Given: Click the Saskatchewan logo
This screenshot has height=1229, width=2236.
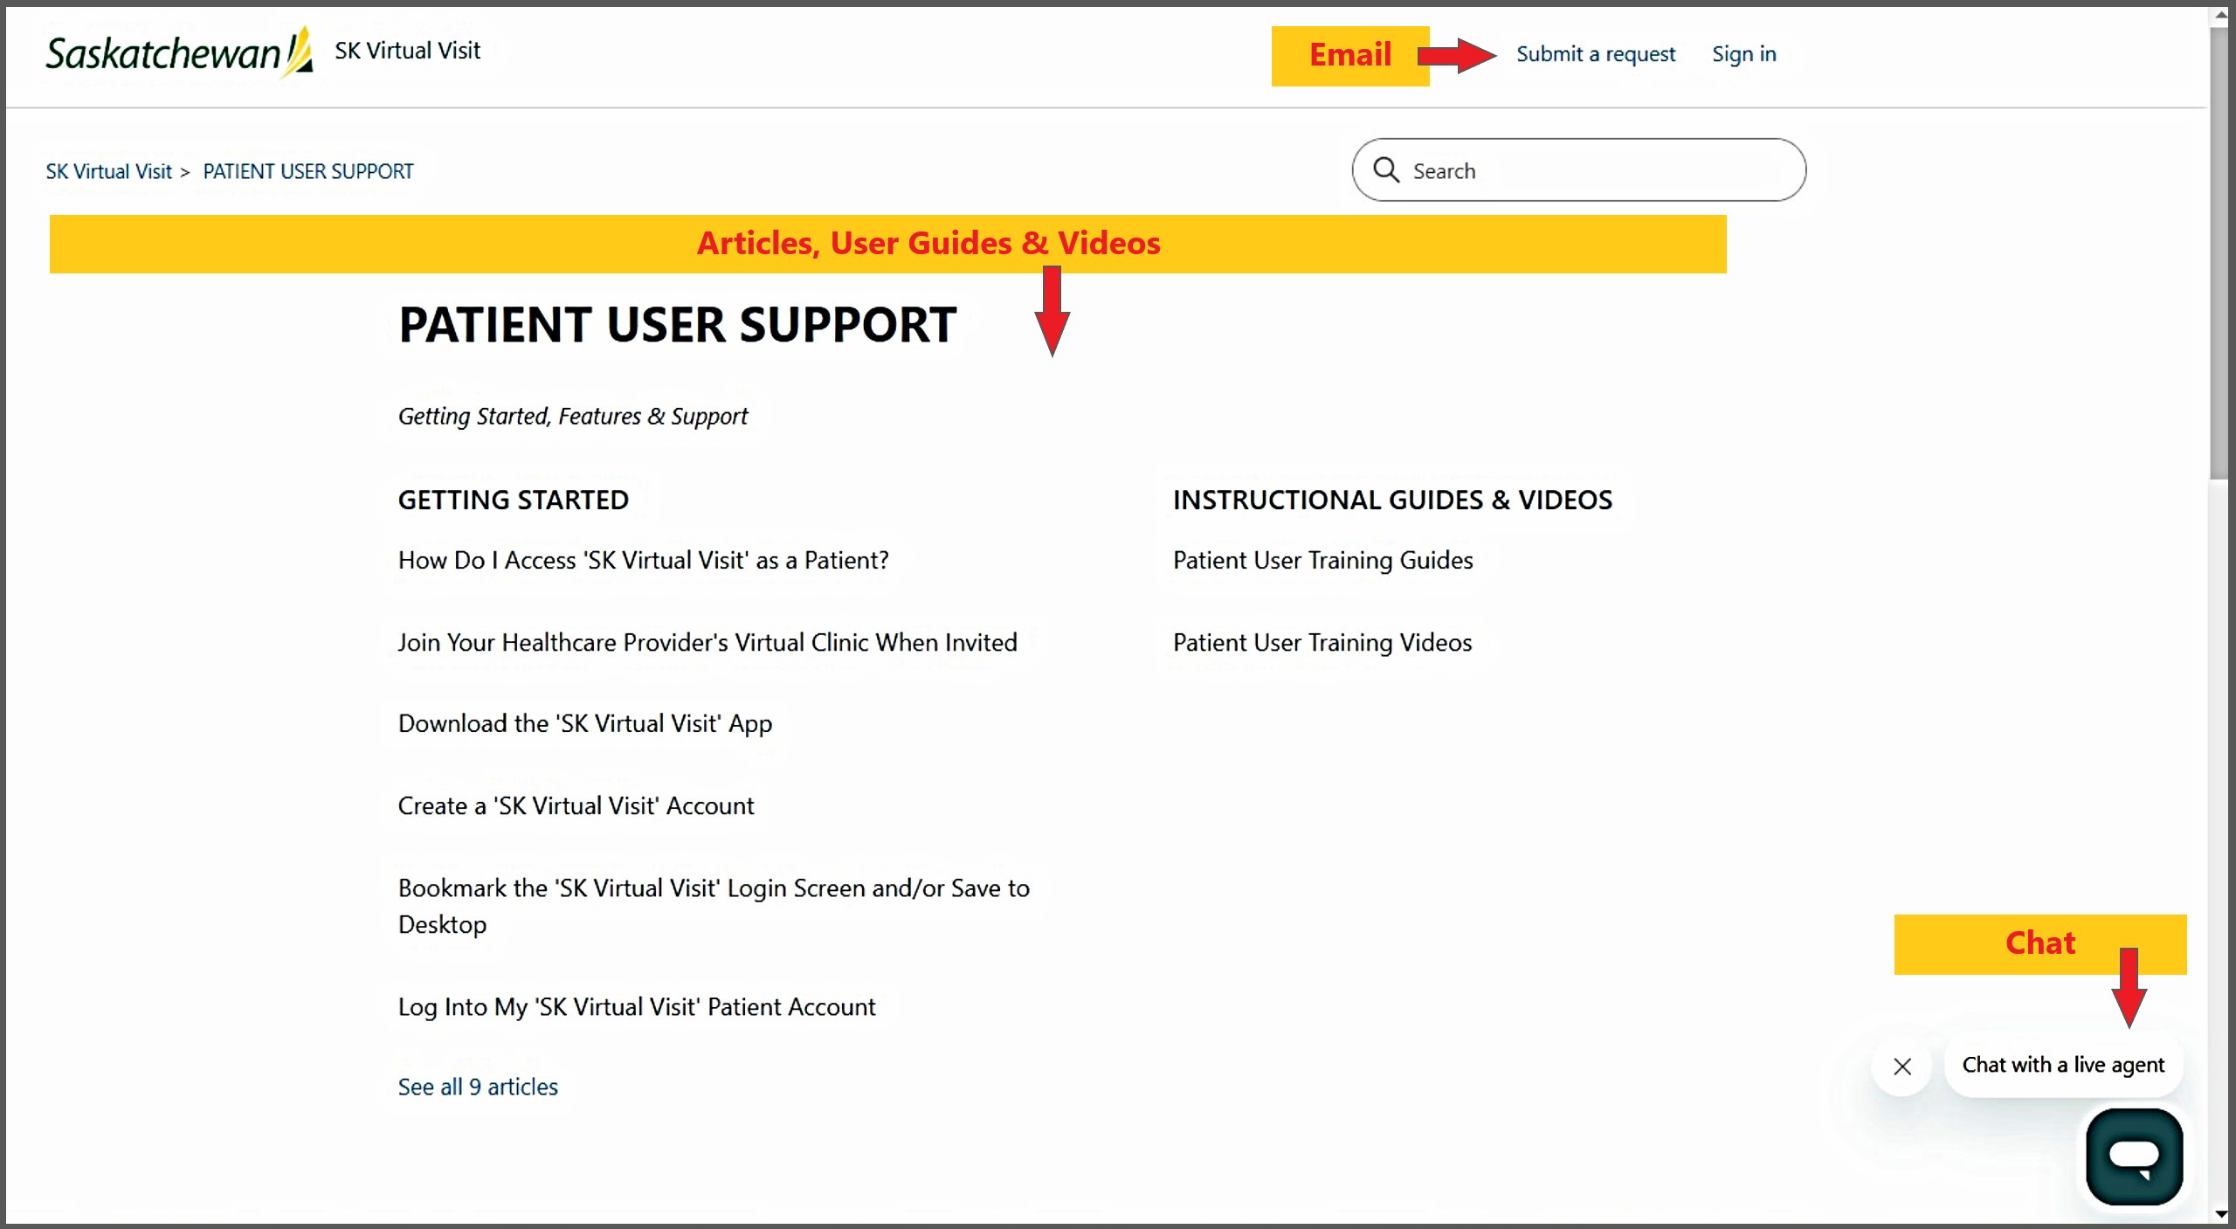Looking at the screenshot, I should (179, 52).
